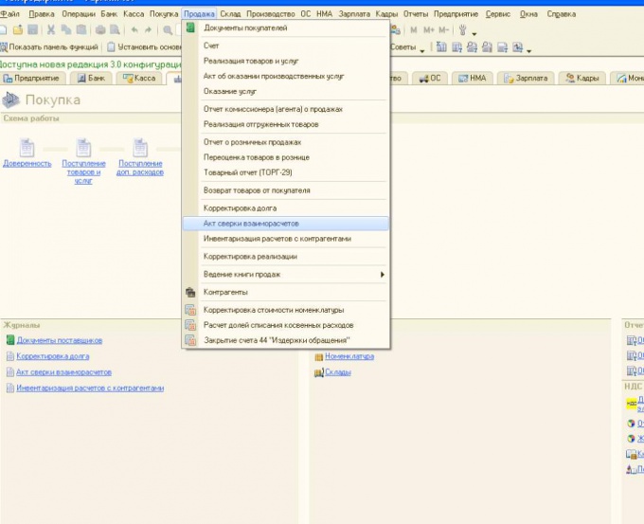This screenshot has height=524, width=644.
Task: Open the Покупка menu in the menu bar
Action: coord(164,14)
